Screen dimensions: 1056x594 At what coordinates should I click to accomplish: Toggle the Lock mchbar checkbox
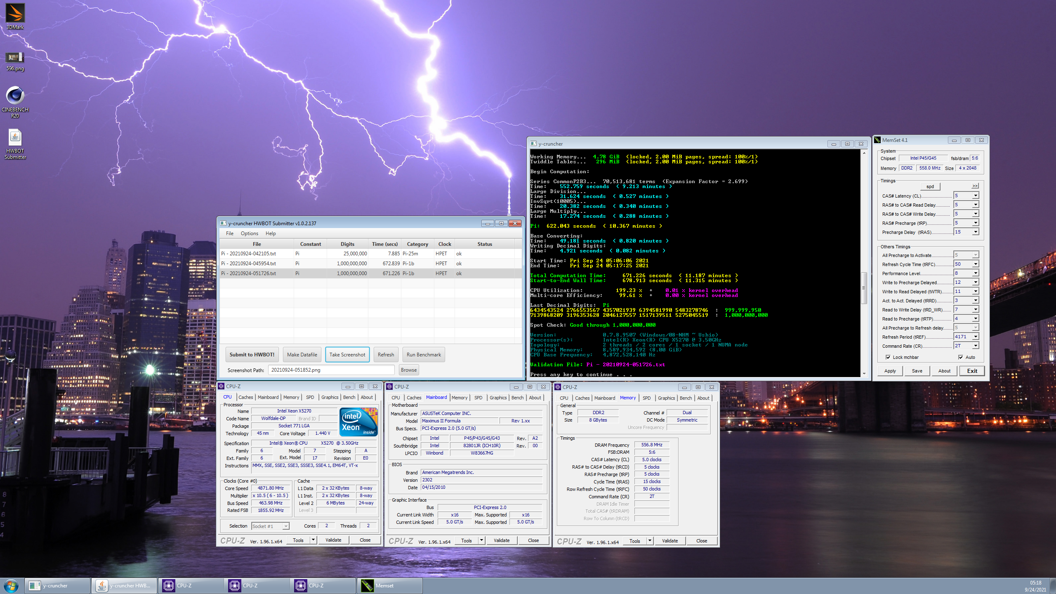pos(888,357)
